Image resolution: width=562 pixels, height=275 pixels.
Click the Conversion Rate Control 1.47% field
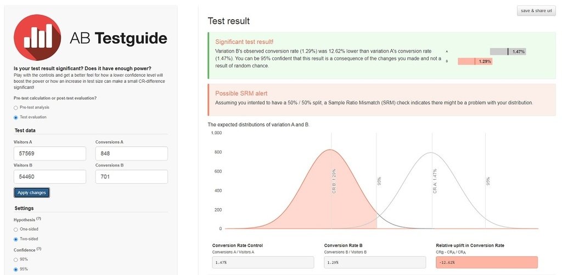[x=263, y=262]
